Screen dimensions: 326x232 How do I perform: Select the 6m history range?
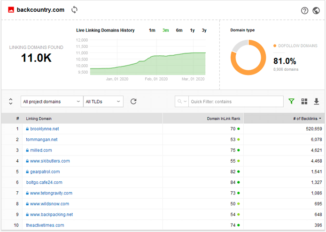(x=179, y=30)
